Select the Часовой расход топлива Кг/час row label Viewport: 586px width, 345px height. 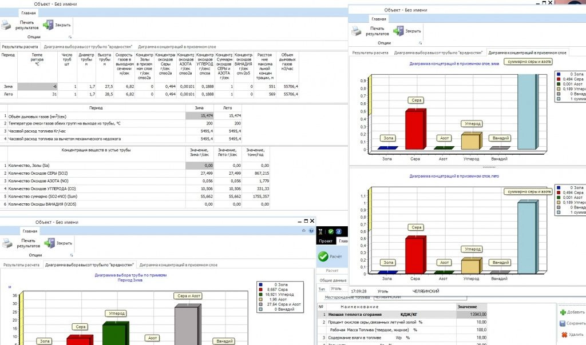37,131
